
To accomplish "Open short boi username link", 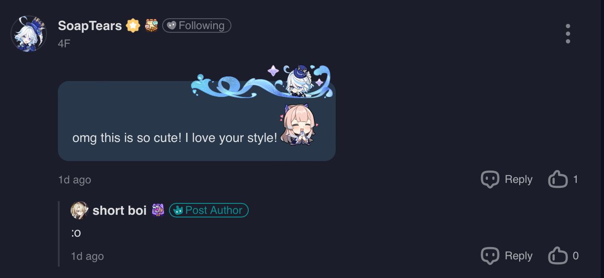I will pyautogui.click(x=119, y=210).
